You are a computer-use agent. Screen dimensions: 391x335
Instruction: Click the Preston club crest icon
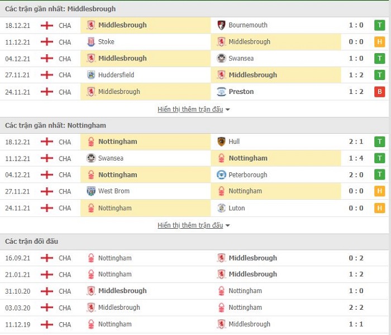221,92
